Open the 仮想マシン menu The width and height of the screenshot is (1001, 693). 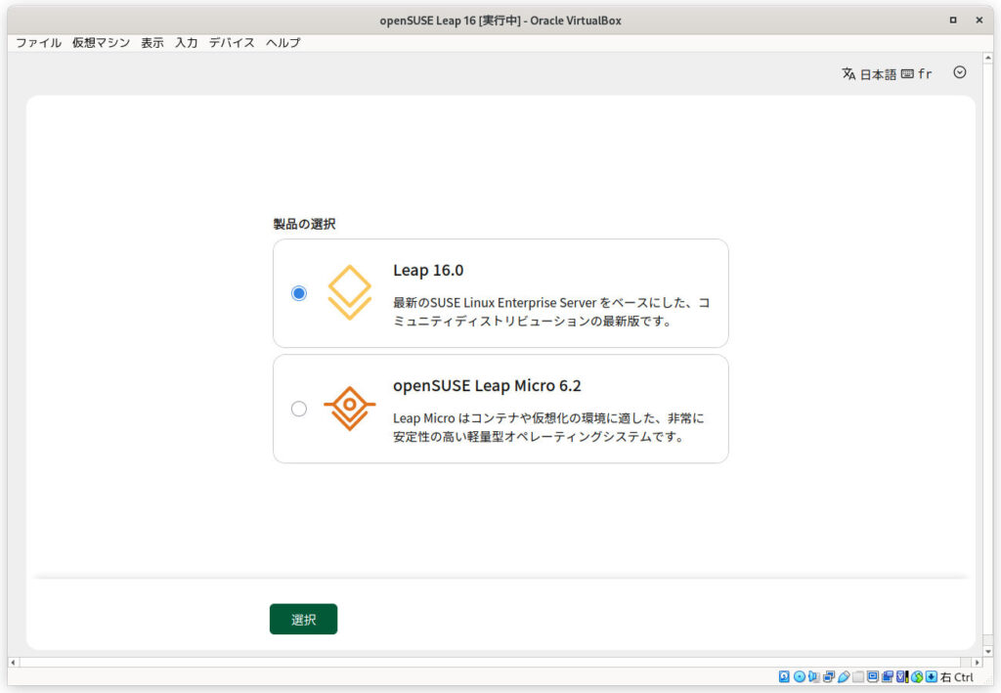pos(101,43)
